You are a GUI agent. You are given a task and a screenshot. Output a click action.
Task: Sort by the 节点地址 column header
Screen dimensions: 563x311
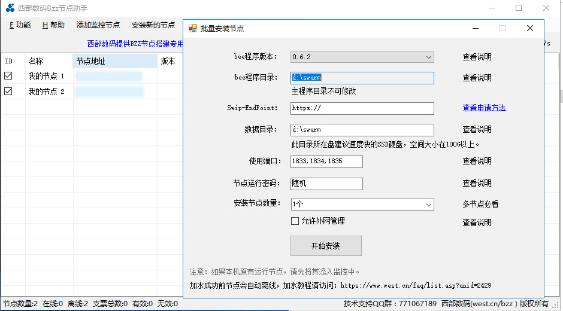tap(115, 61)
